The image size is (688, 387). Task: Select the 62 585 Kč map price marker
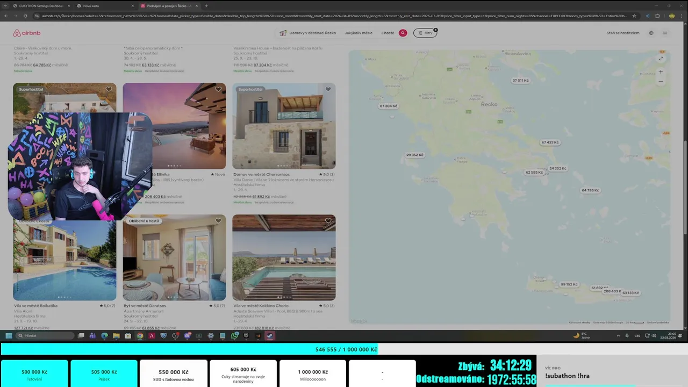click(x=534, y=173)
